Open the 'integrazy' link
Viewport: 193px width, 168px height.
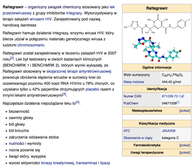[x=74, y=13]
